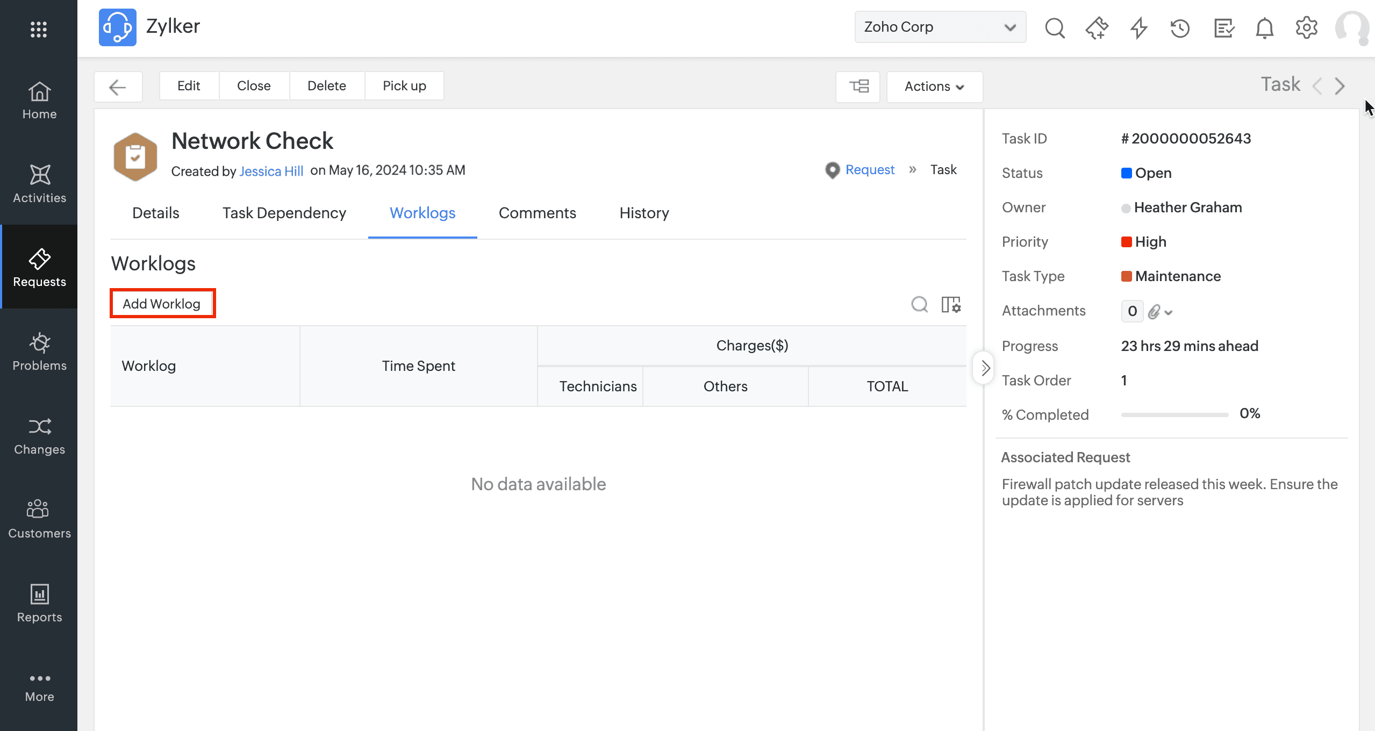
Task: Open the quick actions lightning icon
Action: (1138, 28)
